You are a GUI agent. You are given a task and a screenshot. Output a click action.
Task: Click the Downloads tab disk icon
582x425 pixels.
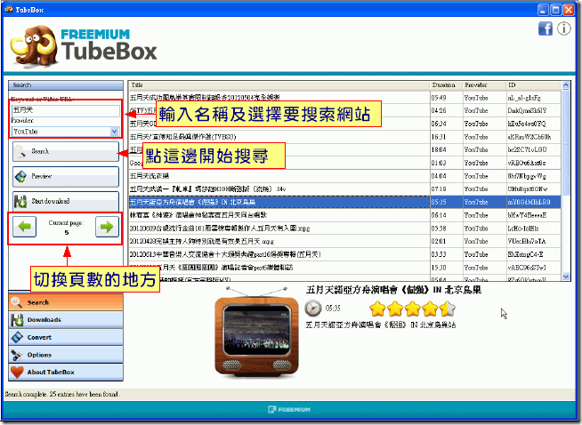[17, 320]
